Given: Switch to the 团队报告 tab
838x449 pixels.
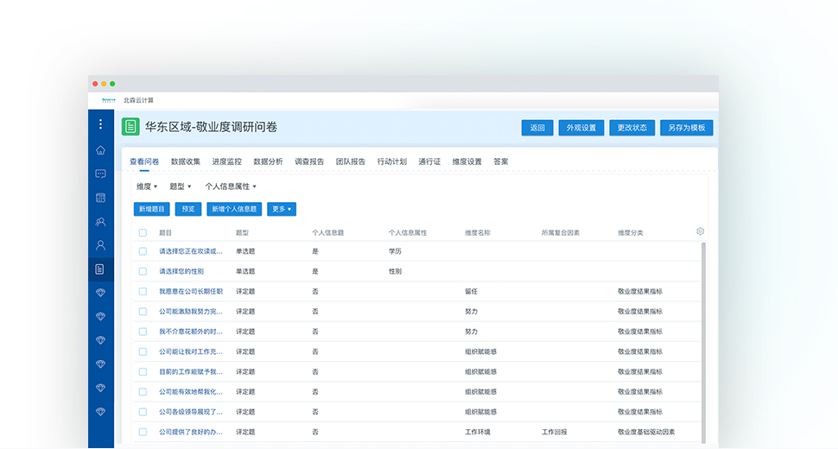Looking at the screenshot, I should click(351, 161).
